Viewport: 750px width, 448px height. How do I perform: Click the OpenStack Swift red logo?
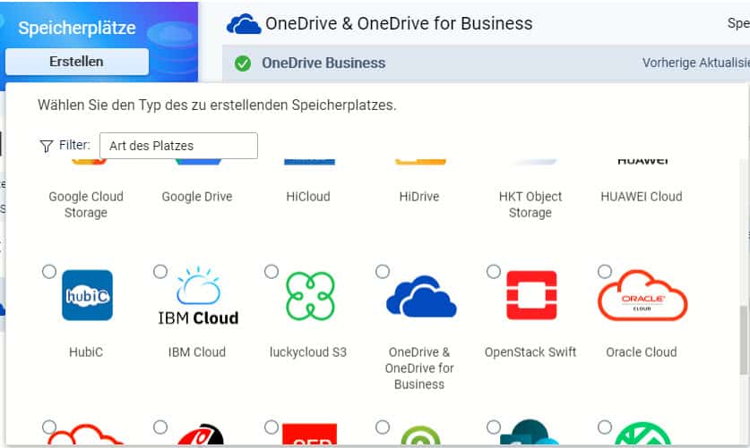(x=531, y=295)
